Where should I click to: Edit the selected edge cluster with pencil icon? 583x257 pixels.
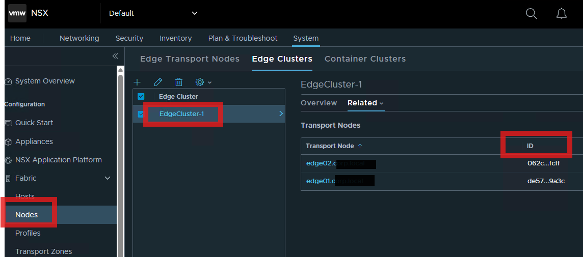(158, 82)
